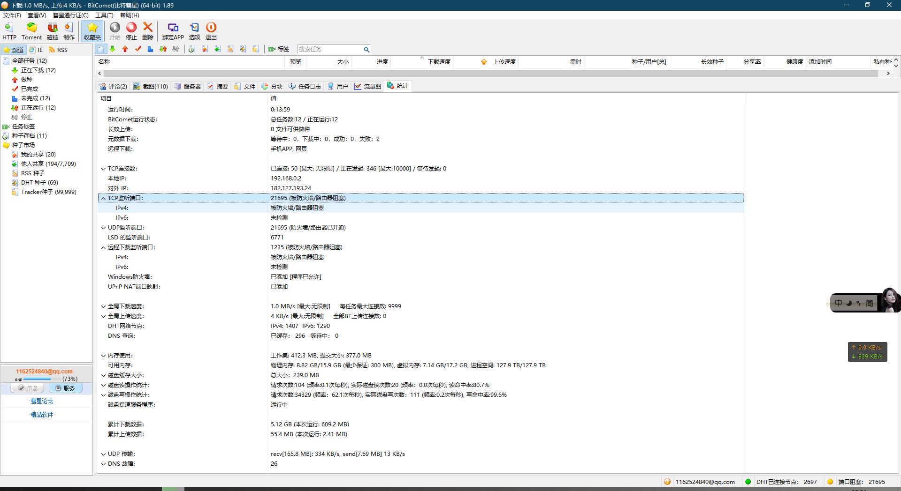This screenshot has width=901, height=491.
Task: Toggle the 收藏夹 favorites panel button
Action: click(92, 31)
